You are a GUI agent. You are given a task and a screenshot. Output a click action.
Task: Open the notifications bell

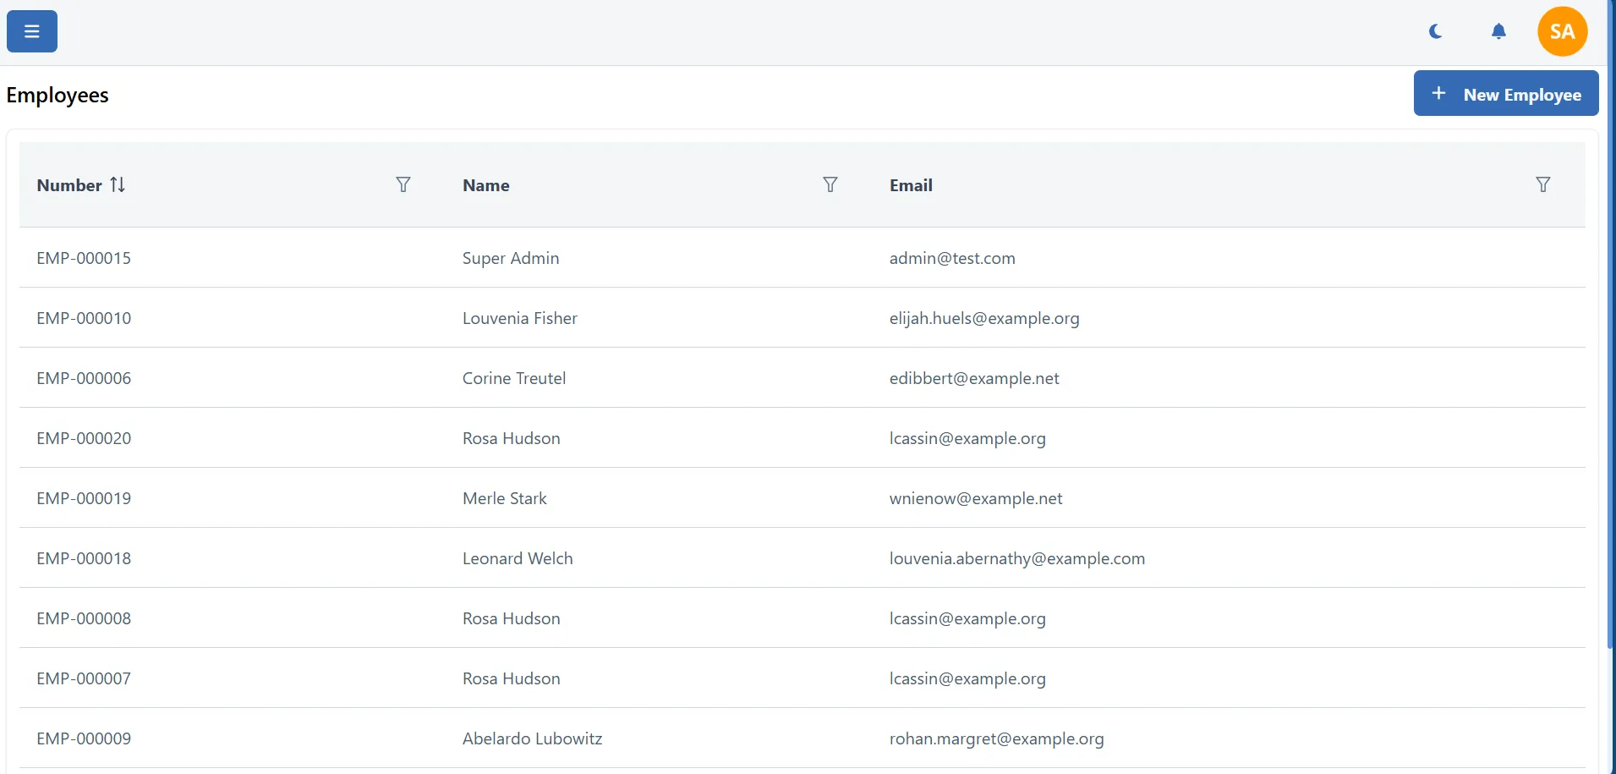click(x=1498, y=31)
